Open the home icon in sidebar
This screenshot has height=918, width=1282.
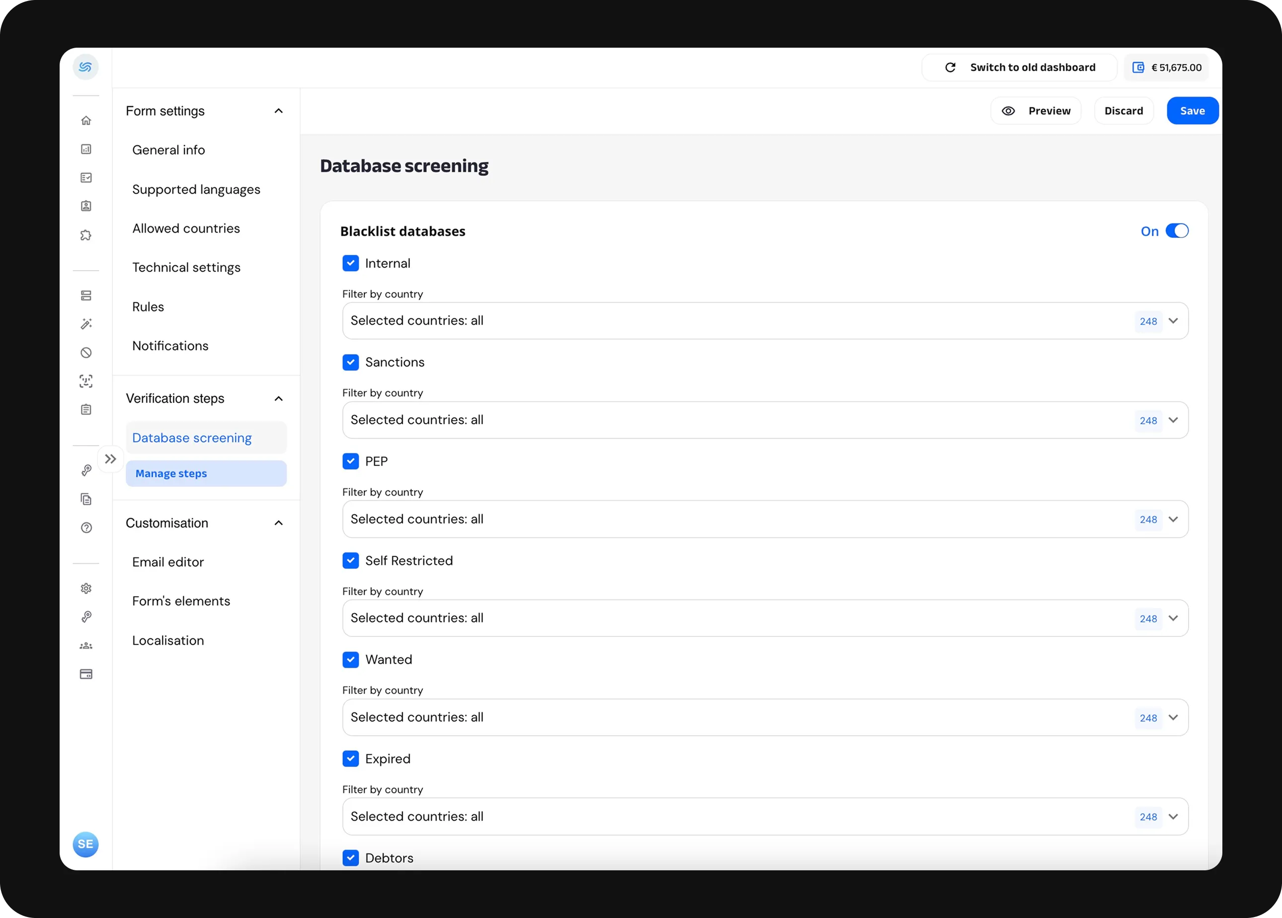(86, 120)
